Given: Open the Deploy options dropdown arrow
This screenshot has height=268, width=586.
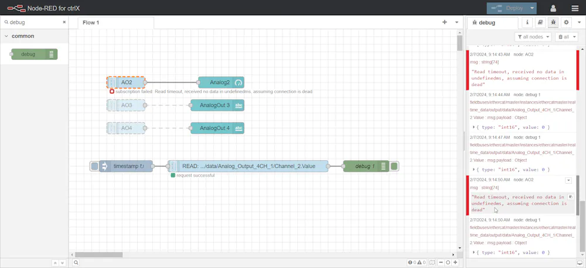Looking at the screenshot, I should click(x=532, y=8).
